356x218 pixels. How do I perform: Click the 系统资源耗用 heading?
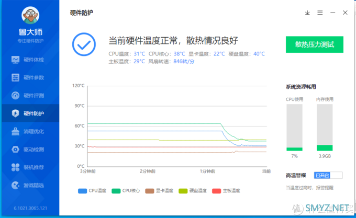pos(301,87)
